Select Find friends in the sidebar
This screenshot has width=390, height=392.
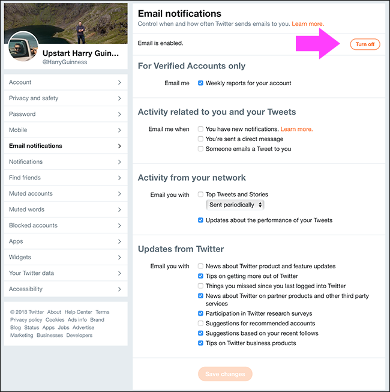pos(66,178)
